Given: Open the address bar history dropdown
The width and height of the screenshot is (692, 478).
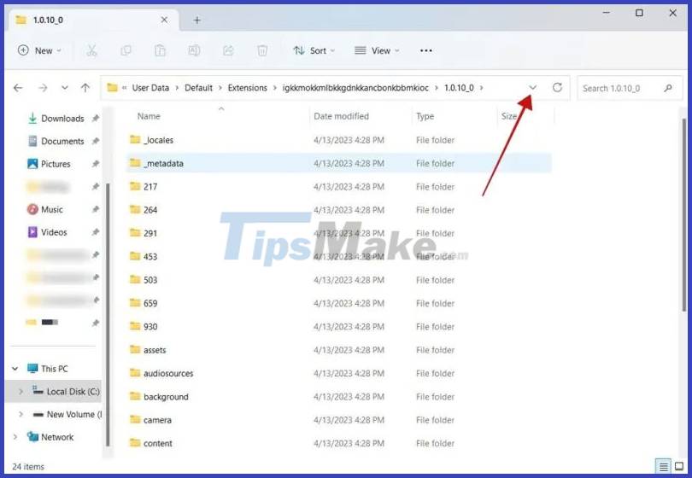Looking at the screenshot, I should pos(533,87).
